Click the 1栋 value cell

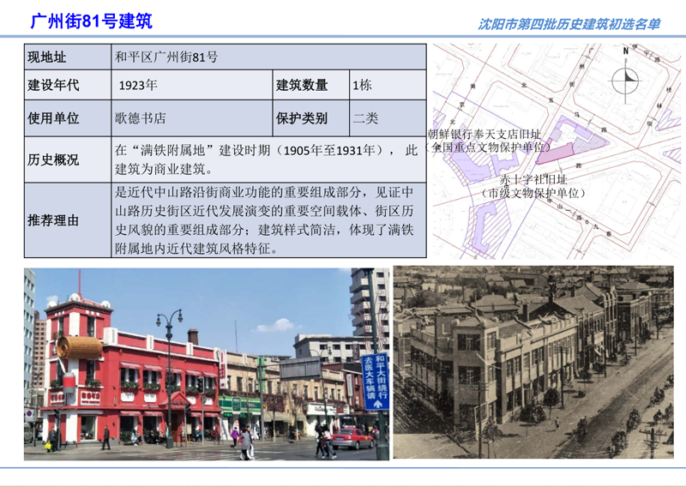coord(387,85)
